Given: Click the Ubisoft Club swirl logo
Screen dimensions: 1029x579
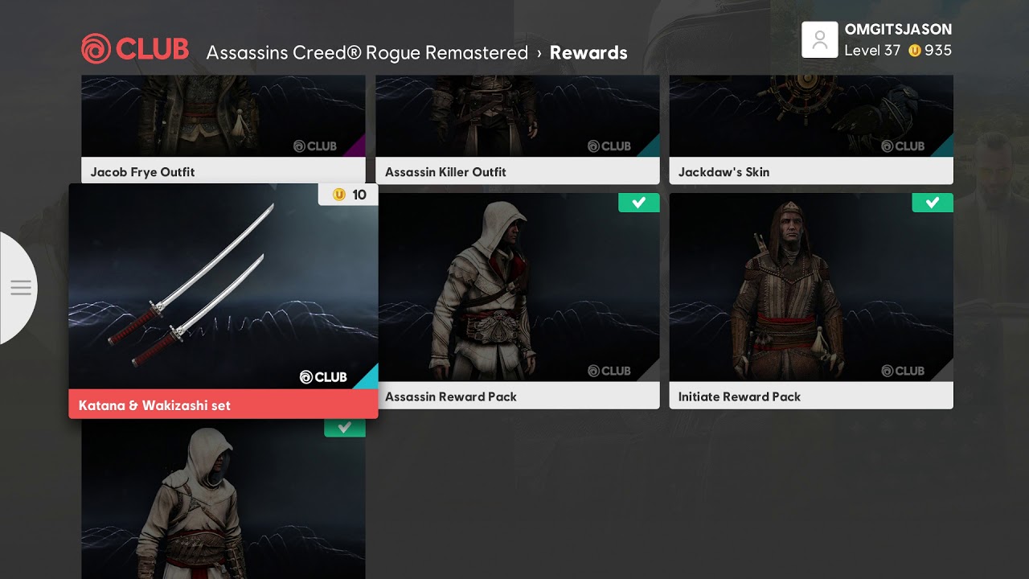Looking at the screenshot, I should point(96,49).
